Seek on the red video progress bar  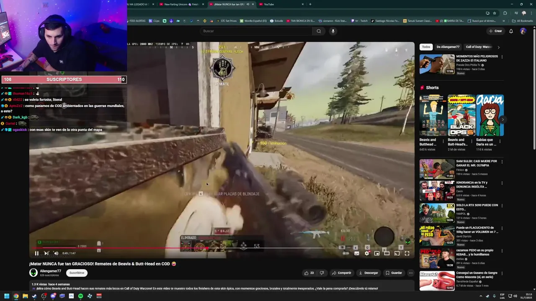tap(222, 248)
